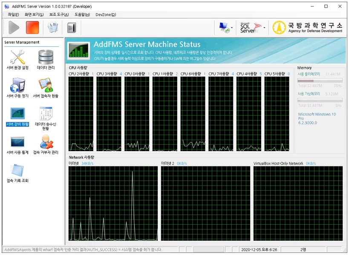Open the 화면 보기(S) menu
349x255 pixels.
click(x=34, y=14)
